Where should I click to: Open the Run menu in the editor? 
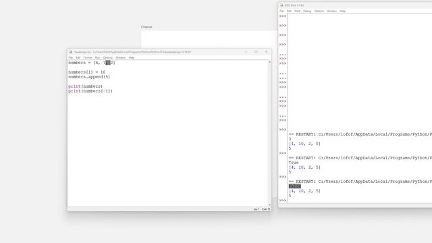point(97,57)
